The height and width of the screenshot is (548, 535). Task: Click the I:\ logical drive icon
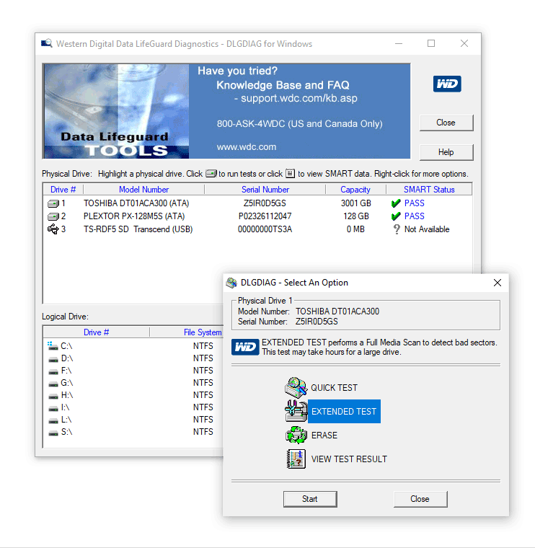[x=53, y=408]
